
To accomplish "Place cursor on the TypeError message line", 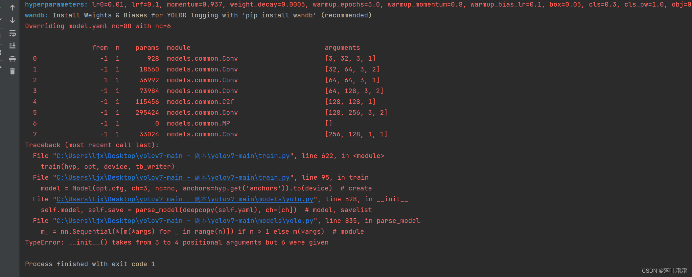I will (176, 242).
